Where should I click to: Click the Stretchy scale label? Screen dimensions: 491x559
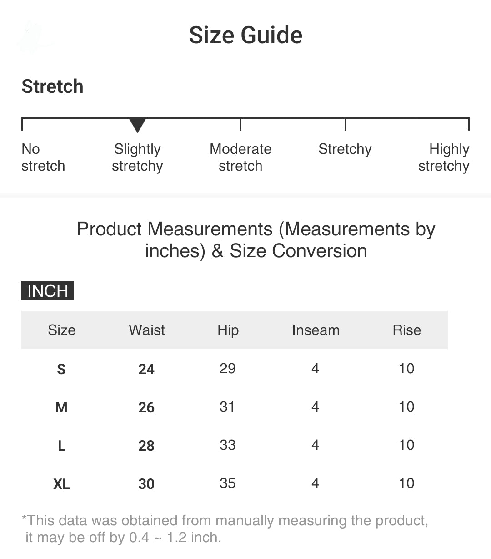(x=345, y=149)
